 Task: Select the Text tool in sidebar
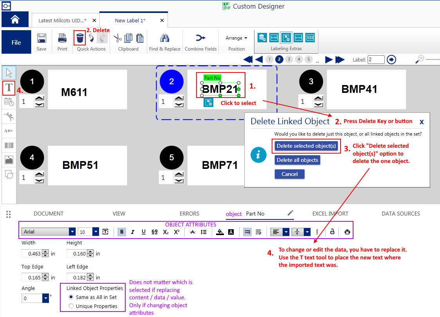(x=9, y=87)
